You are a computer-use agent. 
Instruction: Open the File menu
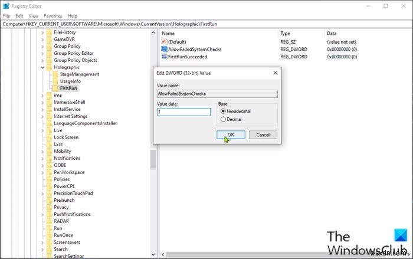[6, 16]
